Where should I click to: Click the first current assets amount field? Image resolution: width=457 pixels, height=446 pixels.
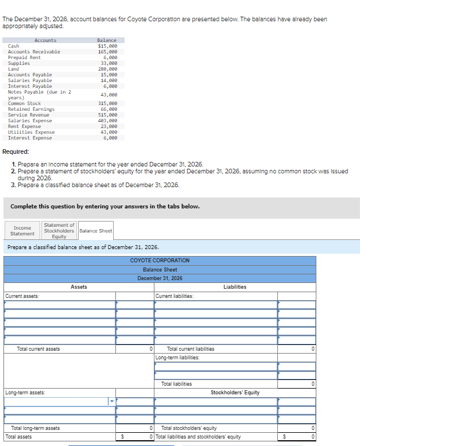135,305
